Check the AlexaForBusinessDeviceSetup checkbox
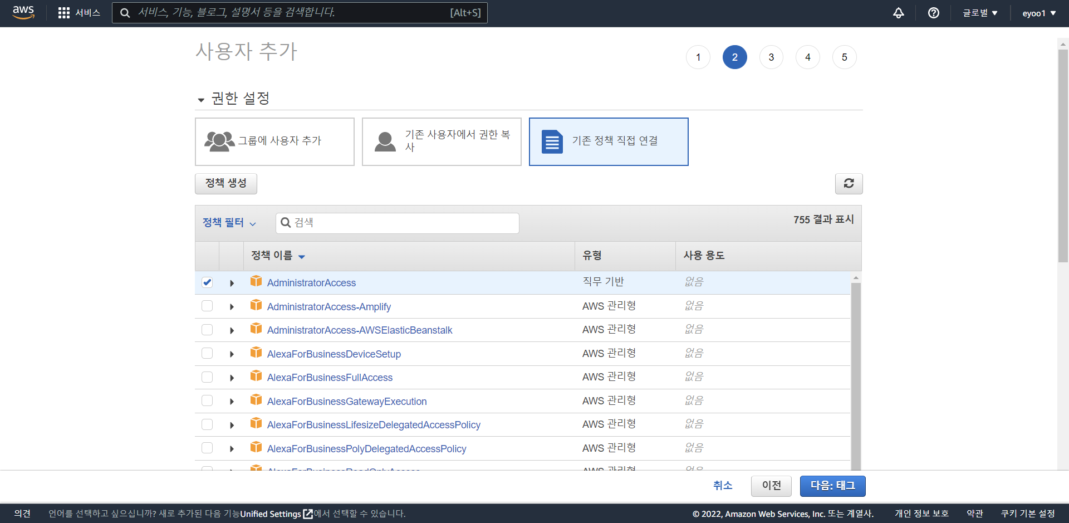 click(x=207, y=353)
